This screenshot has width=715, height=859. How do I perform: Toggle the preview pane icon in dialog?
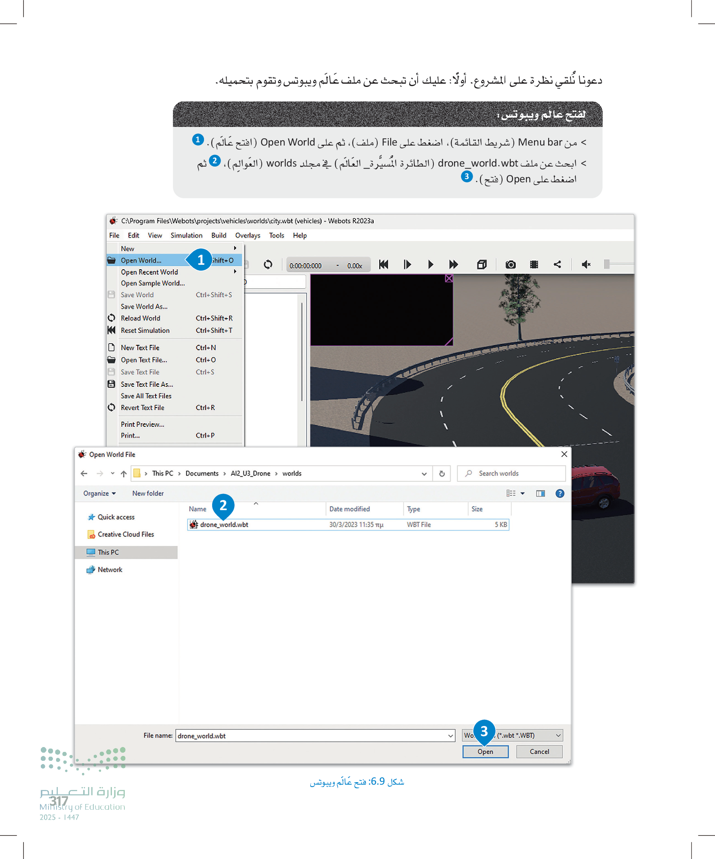[540, 493]
